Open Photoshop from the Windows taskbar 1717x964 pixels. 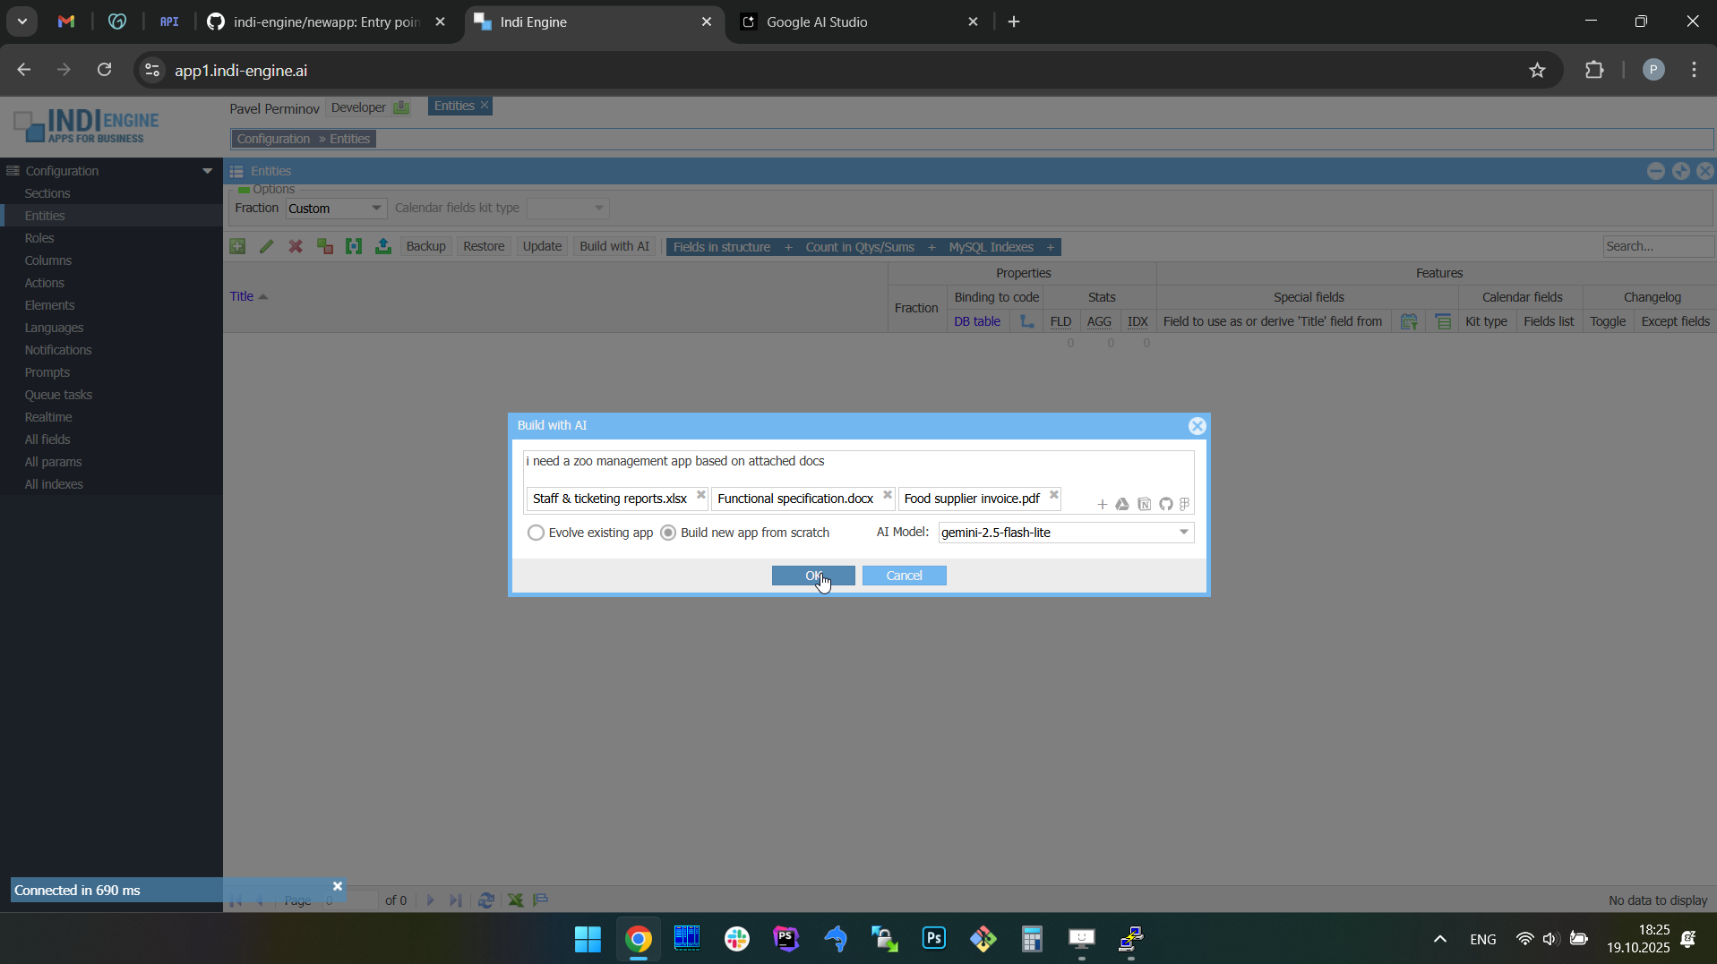[x=933, y=939]
